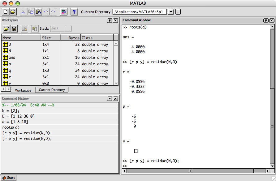Undock the Command Window panel
This screenshot has height=181, width=276.
266,20
